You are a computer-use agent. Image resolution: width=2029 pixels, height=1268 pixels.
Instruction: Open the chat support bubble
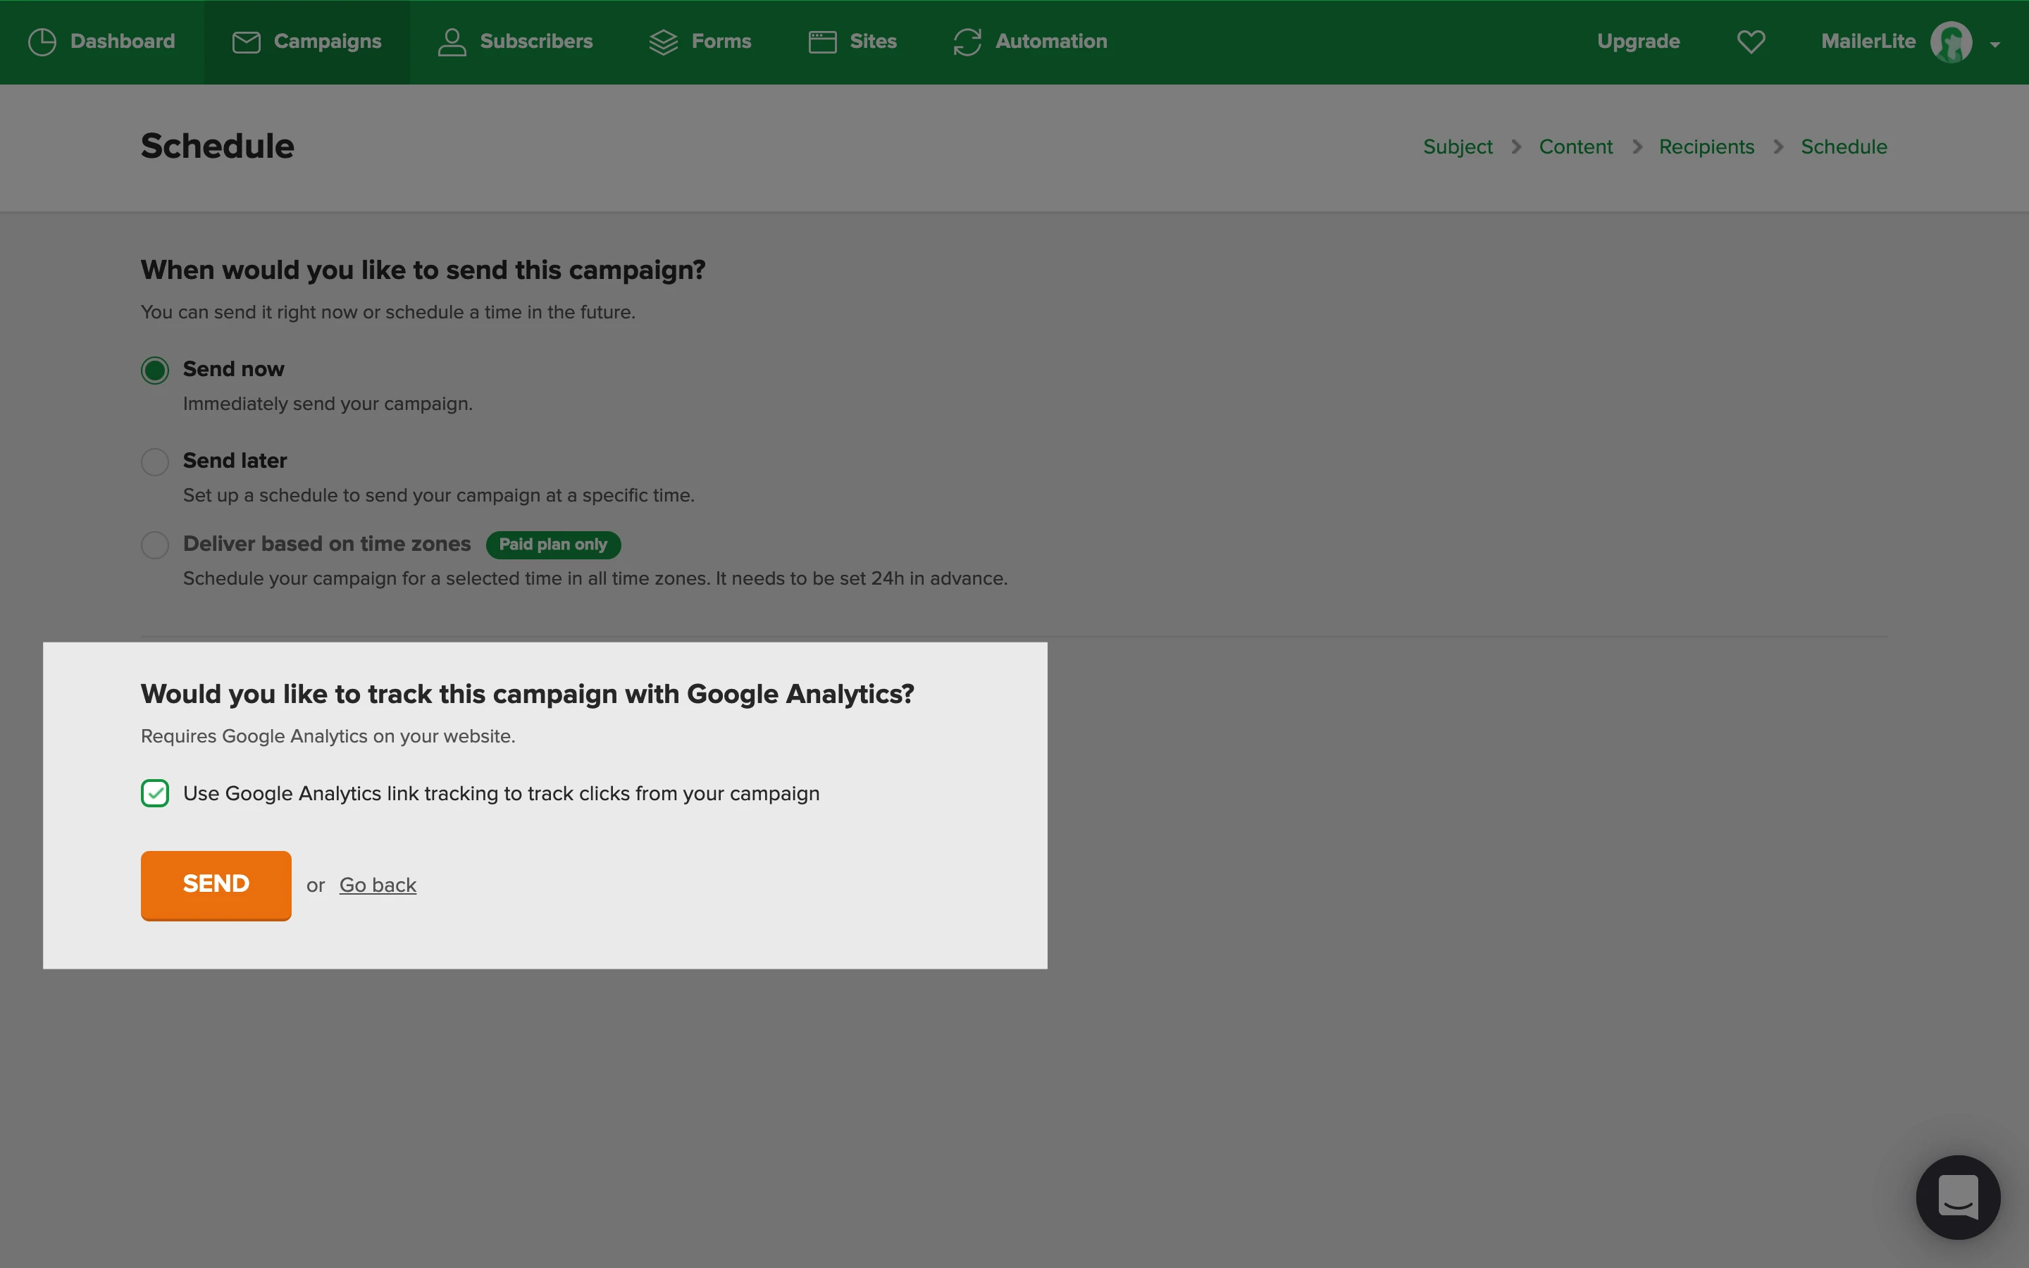coord(1958,1197)
